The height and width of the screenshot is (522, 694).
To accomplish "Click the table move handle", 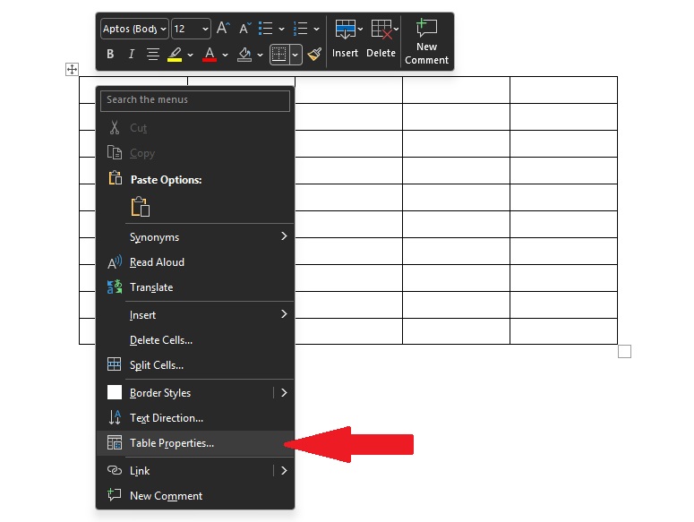I will point(72,69).
